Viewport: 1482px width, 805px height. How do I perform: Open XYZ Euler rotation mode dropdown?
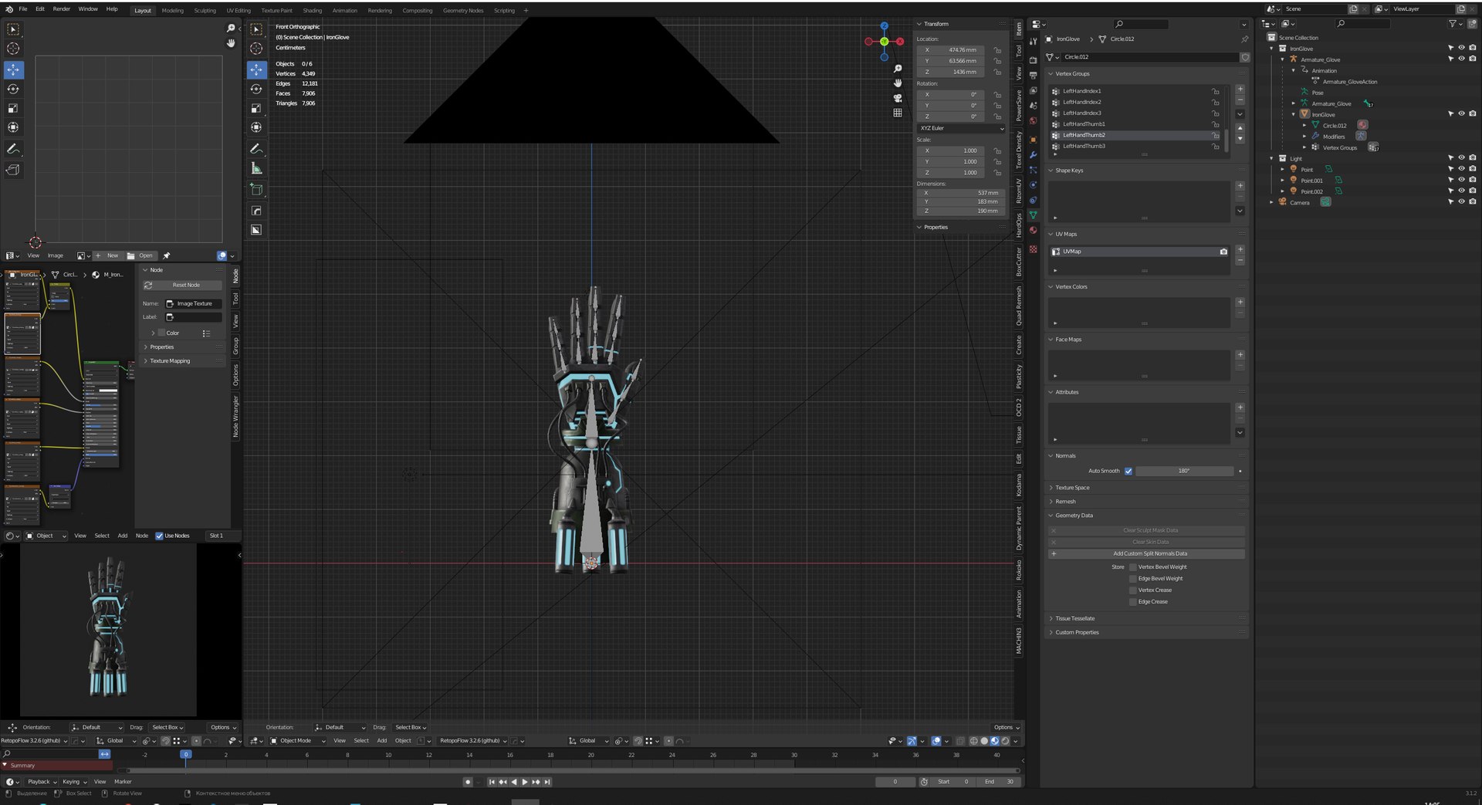[961, 128]
